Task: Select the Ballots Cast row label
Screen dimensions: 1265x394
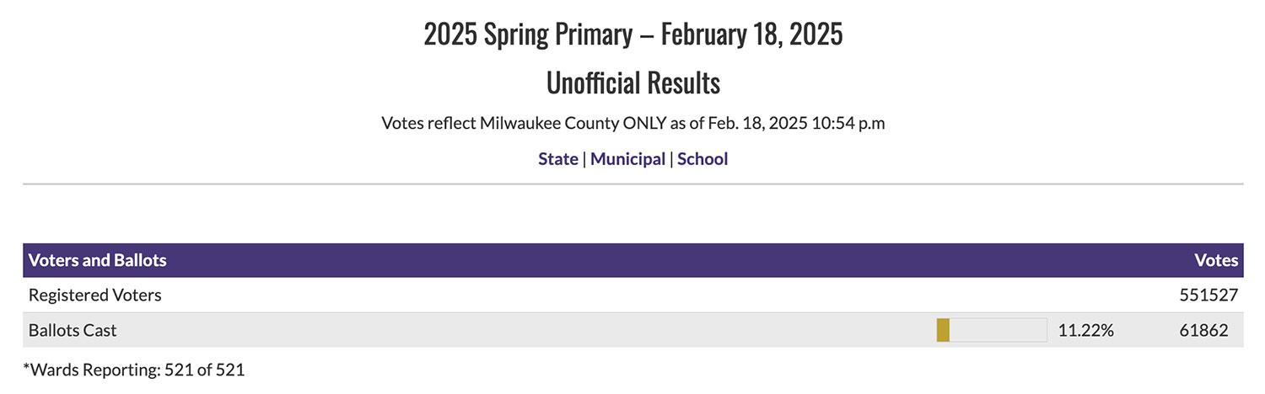Action: click(x=73, y=331)
